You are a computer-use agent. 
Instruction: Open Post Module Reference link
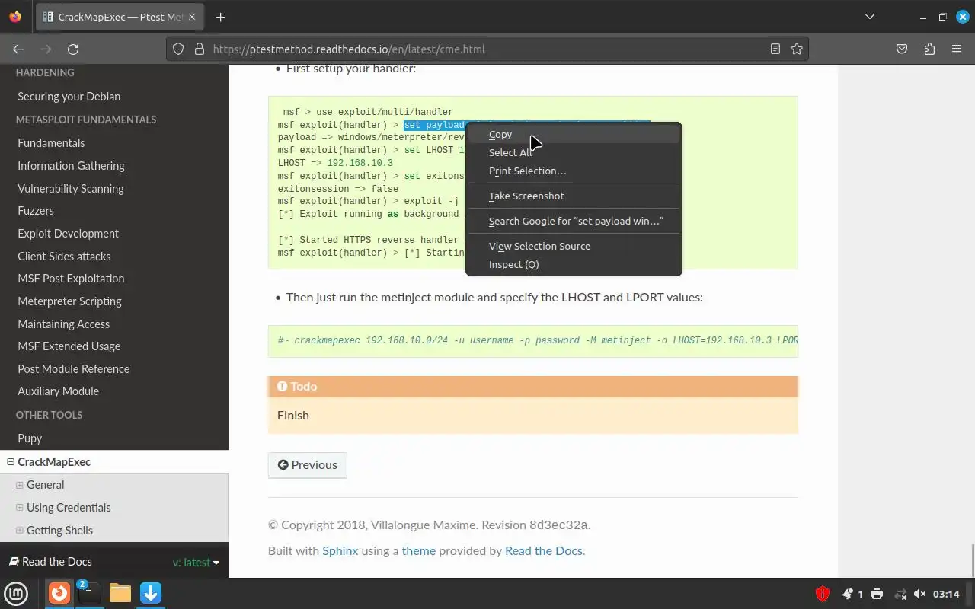(x=73, y=369)
